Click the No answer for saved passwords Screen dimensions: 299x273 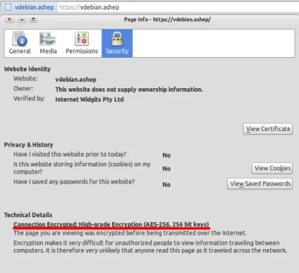coord(166,185)
